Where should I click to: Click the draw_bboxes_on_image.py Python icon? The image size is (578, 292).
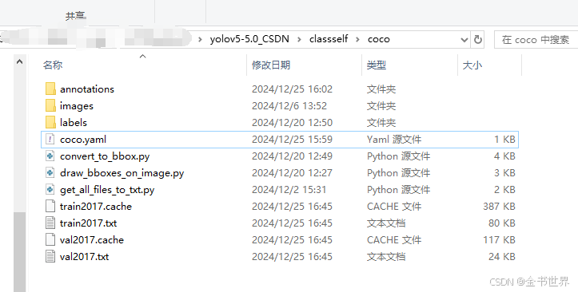[x=50, y=173]
